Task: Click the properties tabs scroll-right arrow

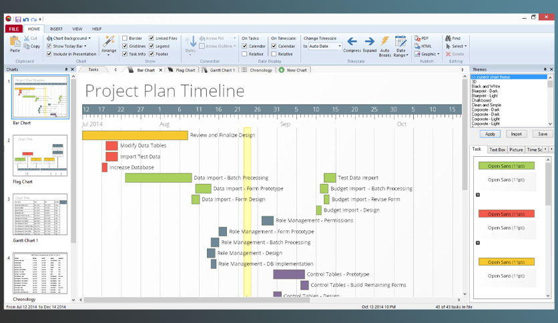Action: (551, 149)
